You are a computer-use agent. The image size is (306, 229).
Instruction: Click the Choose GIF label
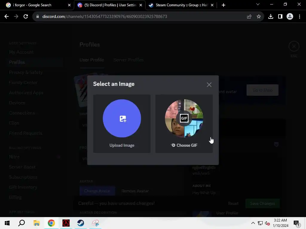(184, 145)
